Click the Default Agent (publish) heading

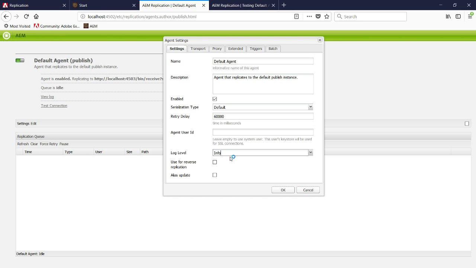(63, 60)
